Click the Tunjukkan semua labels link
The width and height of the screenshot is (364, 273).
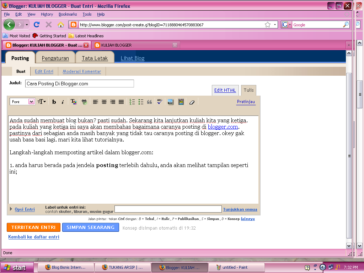pyautogui.click(x=240, y=209)
